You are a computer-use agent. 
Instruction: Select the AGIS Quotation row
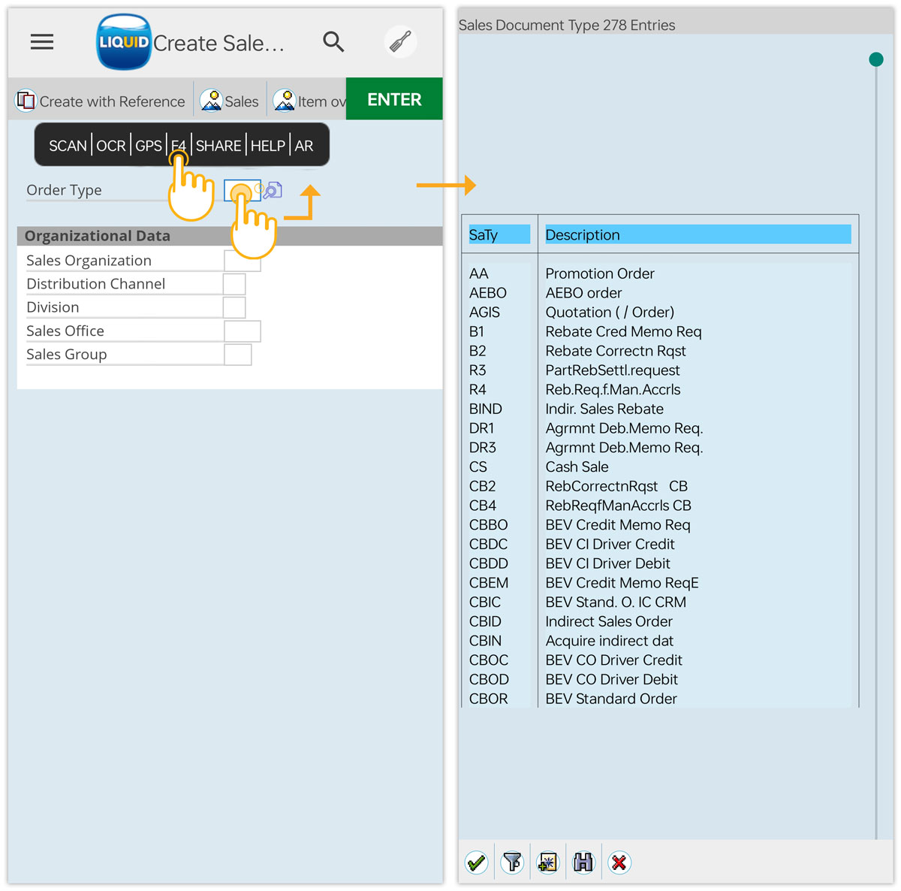click(x=660, y=313)
